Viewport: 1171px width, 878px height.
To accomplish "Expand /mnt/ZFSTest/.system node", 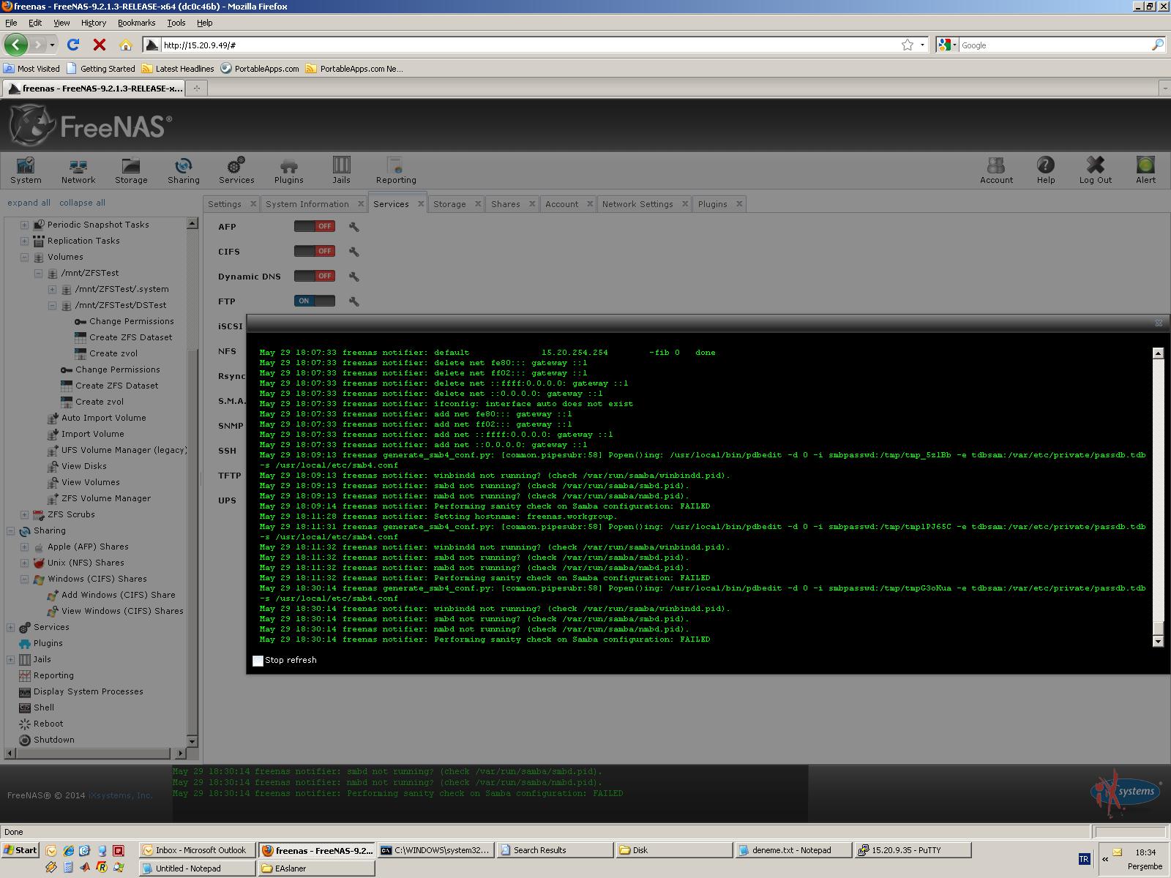I will pos(52,289).
